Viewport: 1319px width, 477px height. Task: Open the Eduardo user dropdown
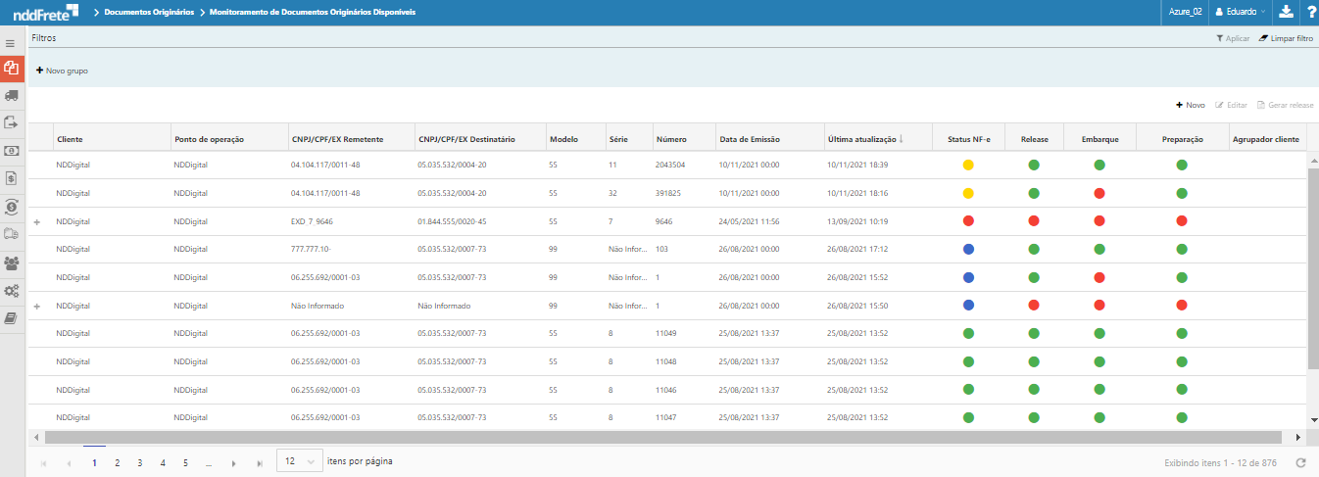pos(1240,12)
